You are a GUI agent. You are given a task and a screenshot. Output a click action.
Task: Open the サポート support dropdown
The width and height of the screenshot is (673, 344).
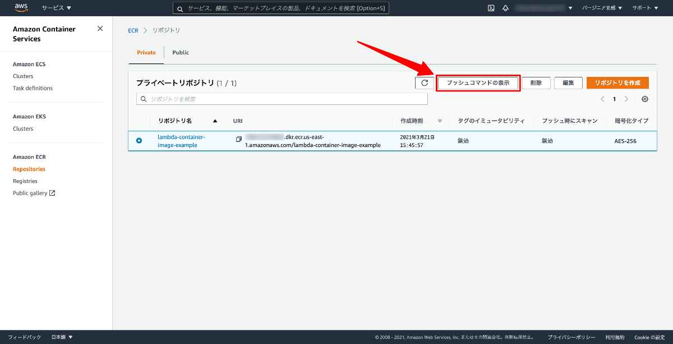pos(645,8)
